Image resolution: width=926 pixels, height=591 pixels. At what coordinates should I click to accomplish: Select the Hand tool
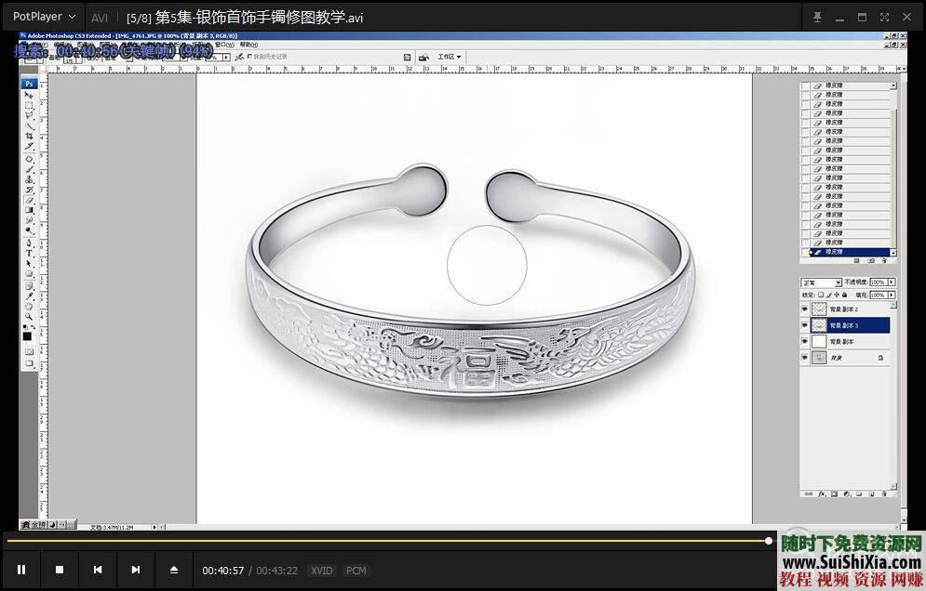click(x=29, y=306)
